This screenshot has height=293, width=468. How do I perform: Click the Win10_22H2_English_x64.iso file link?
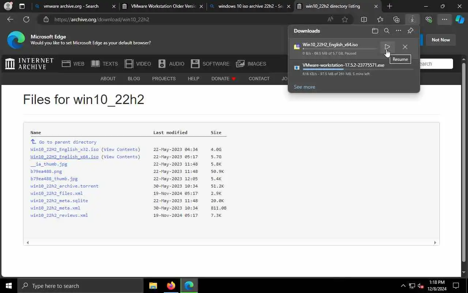click(x=64, y=157)
